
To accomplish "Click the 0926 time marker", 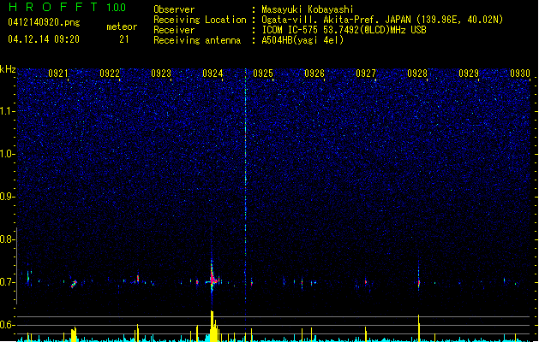I will (314, 73).
